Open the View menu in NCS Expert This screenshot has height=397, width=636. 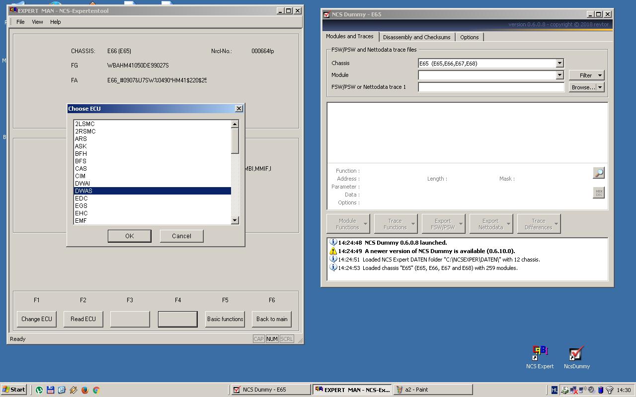pyautogui.click(x=37, y=22)
